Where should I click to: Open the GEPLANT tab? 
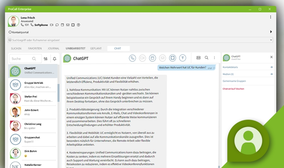pyautogui.click(x=96, y=48)
